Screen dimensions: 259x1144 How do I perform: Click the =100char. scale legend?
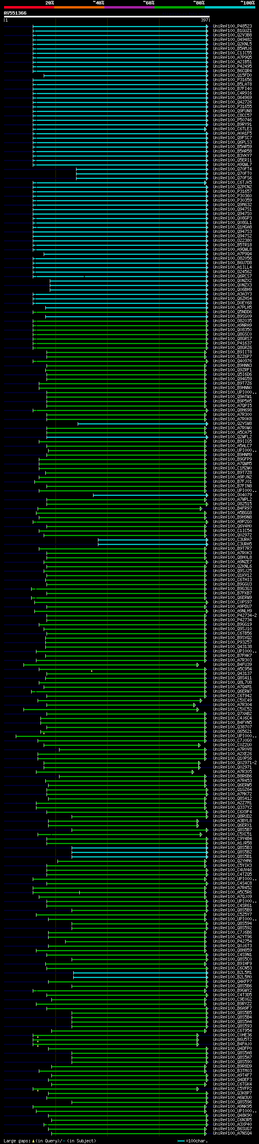coord(192,1141)
